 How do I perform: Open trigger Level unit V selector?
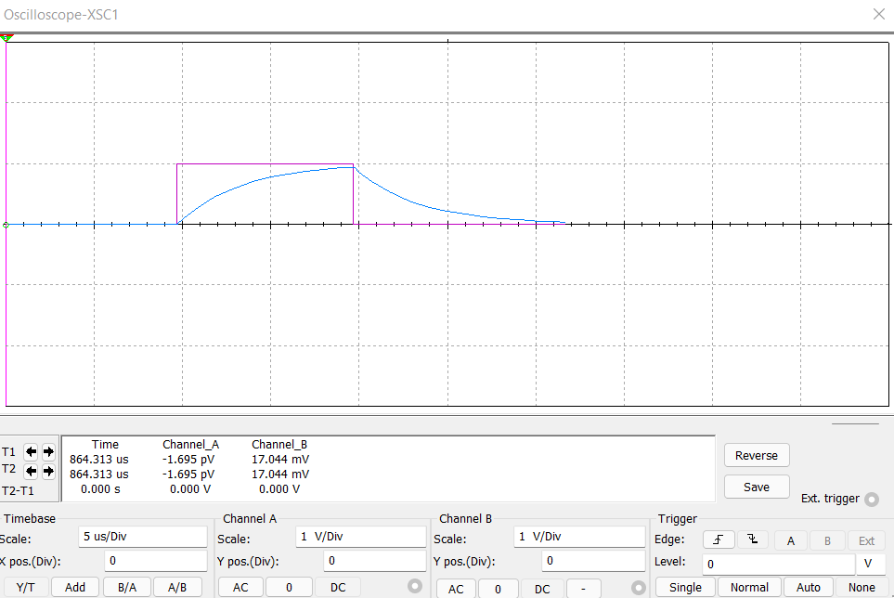tap(871, 564)
